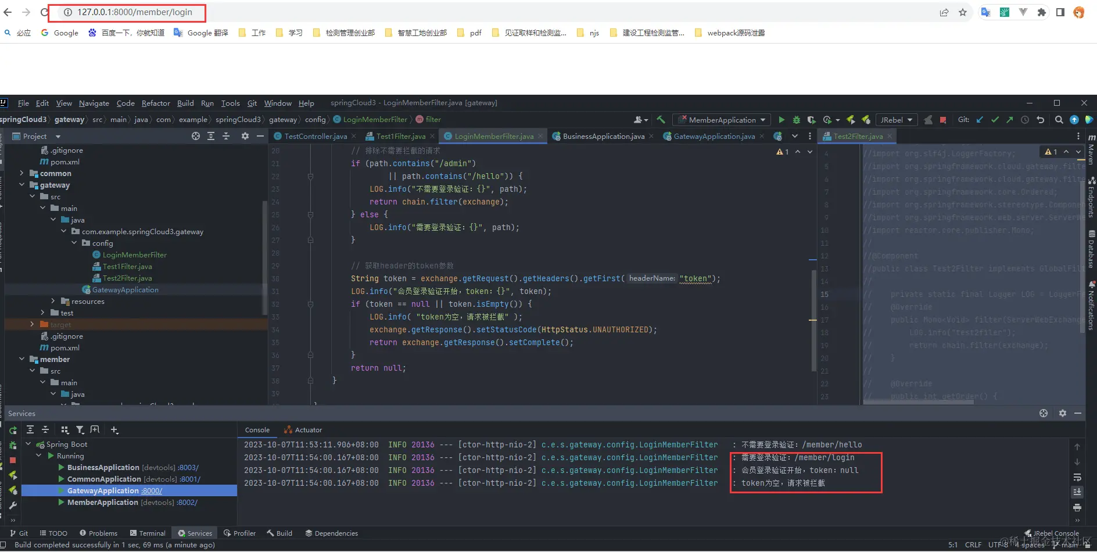Open GatewayApplication :8000/ link
1097x552 pixels.
coord(152,490)
